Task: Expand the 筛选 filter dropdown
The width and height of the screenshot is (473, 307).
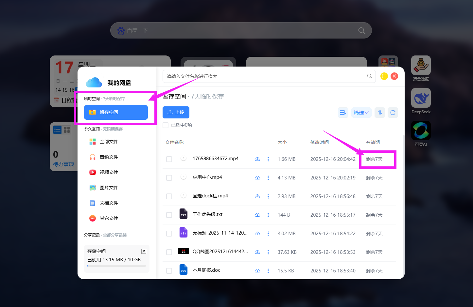Action: (x=361, y=113)
